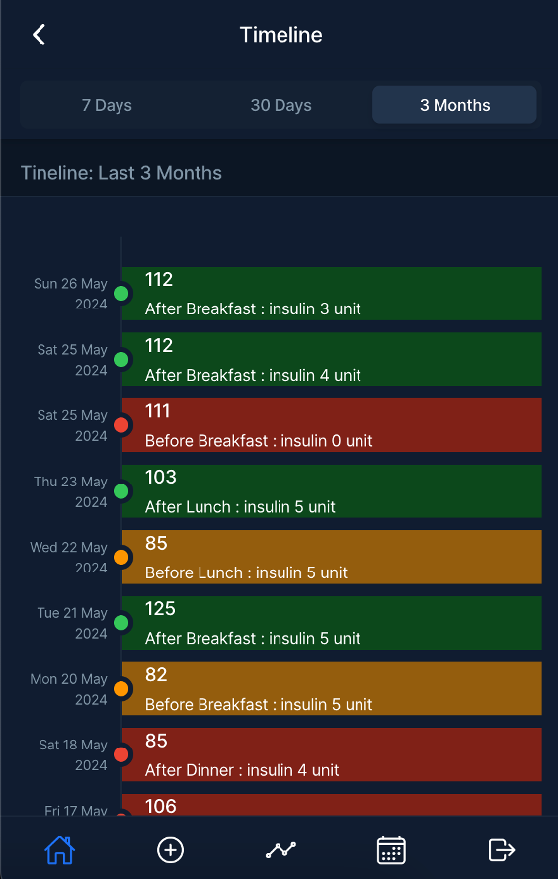This screenshot has height=880, width=559.
Task: Open the Home icon in bottom bar
Action: tap(60, 849)
